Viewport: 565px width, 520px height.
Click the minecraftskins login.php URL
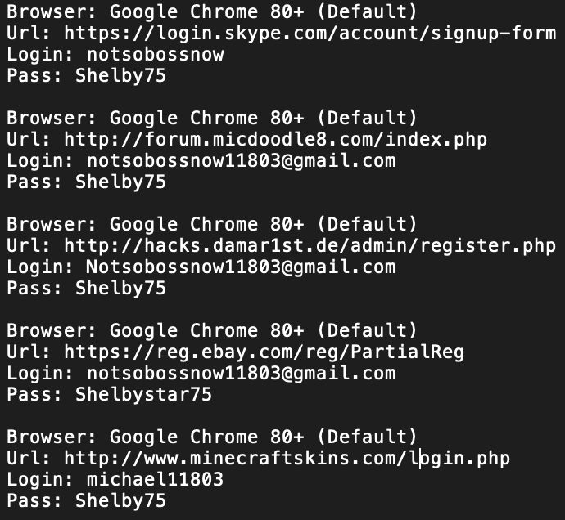point(287,458)
